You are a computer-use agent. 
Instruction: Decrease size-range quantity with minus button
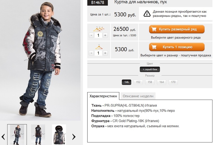click(x=91, y=35)
